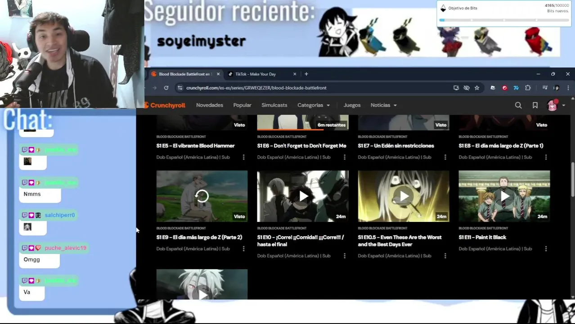Viewport: 575px width, 324px height.
Task: Open the blue 7TV extension icon
Action: coord(516,88)
